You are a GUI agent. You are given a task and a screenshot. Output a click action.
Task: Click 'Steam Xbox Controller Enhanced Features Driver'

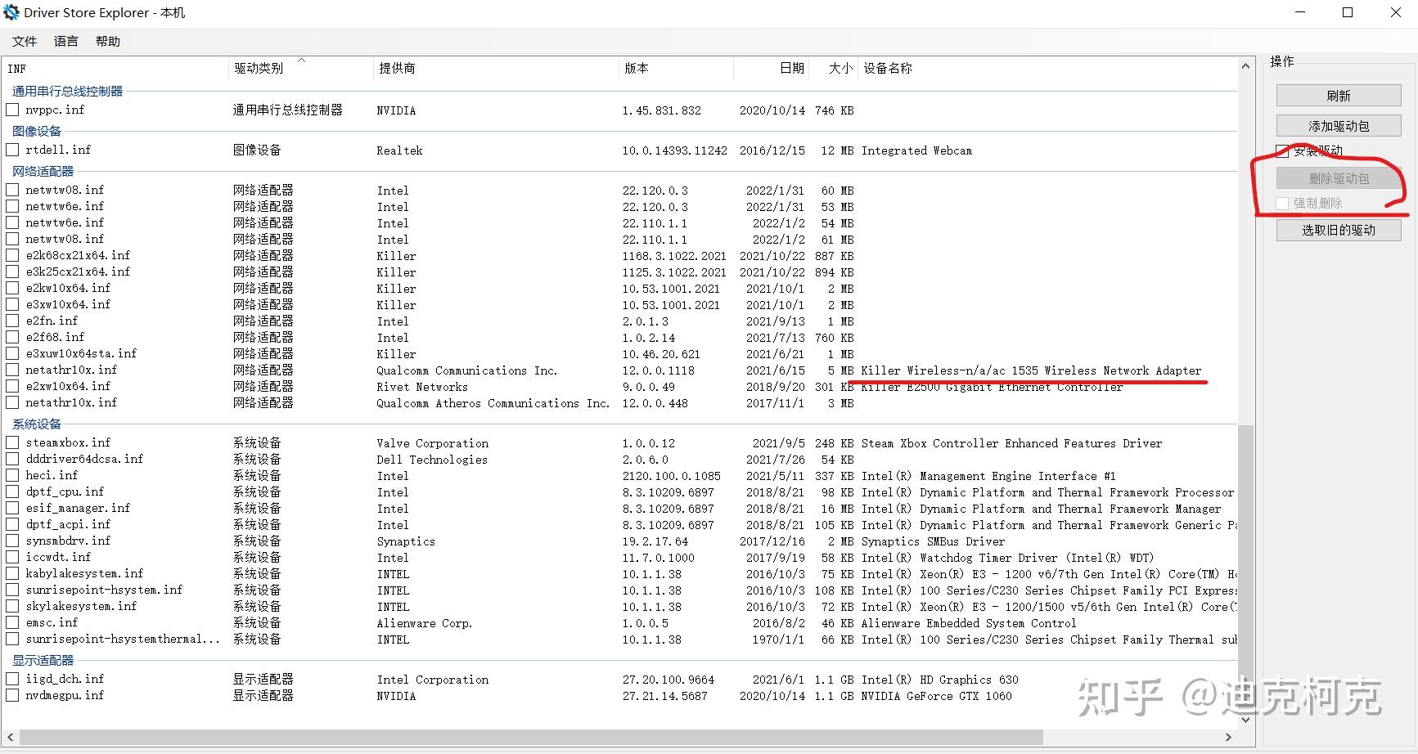[1011, 443]
